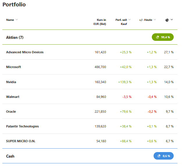Click Oracle portfolio share 9,7 %
185x168 pixels.
[x=170, y=112]
